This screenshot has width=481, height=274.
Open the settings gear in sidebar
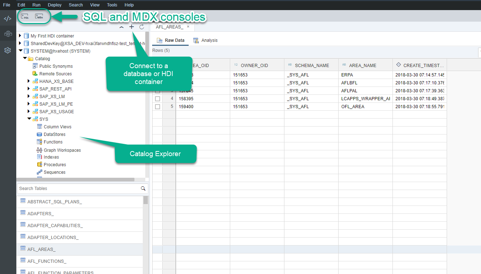tap(8, 50)
